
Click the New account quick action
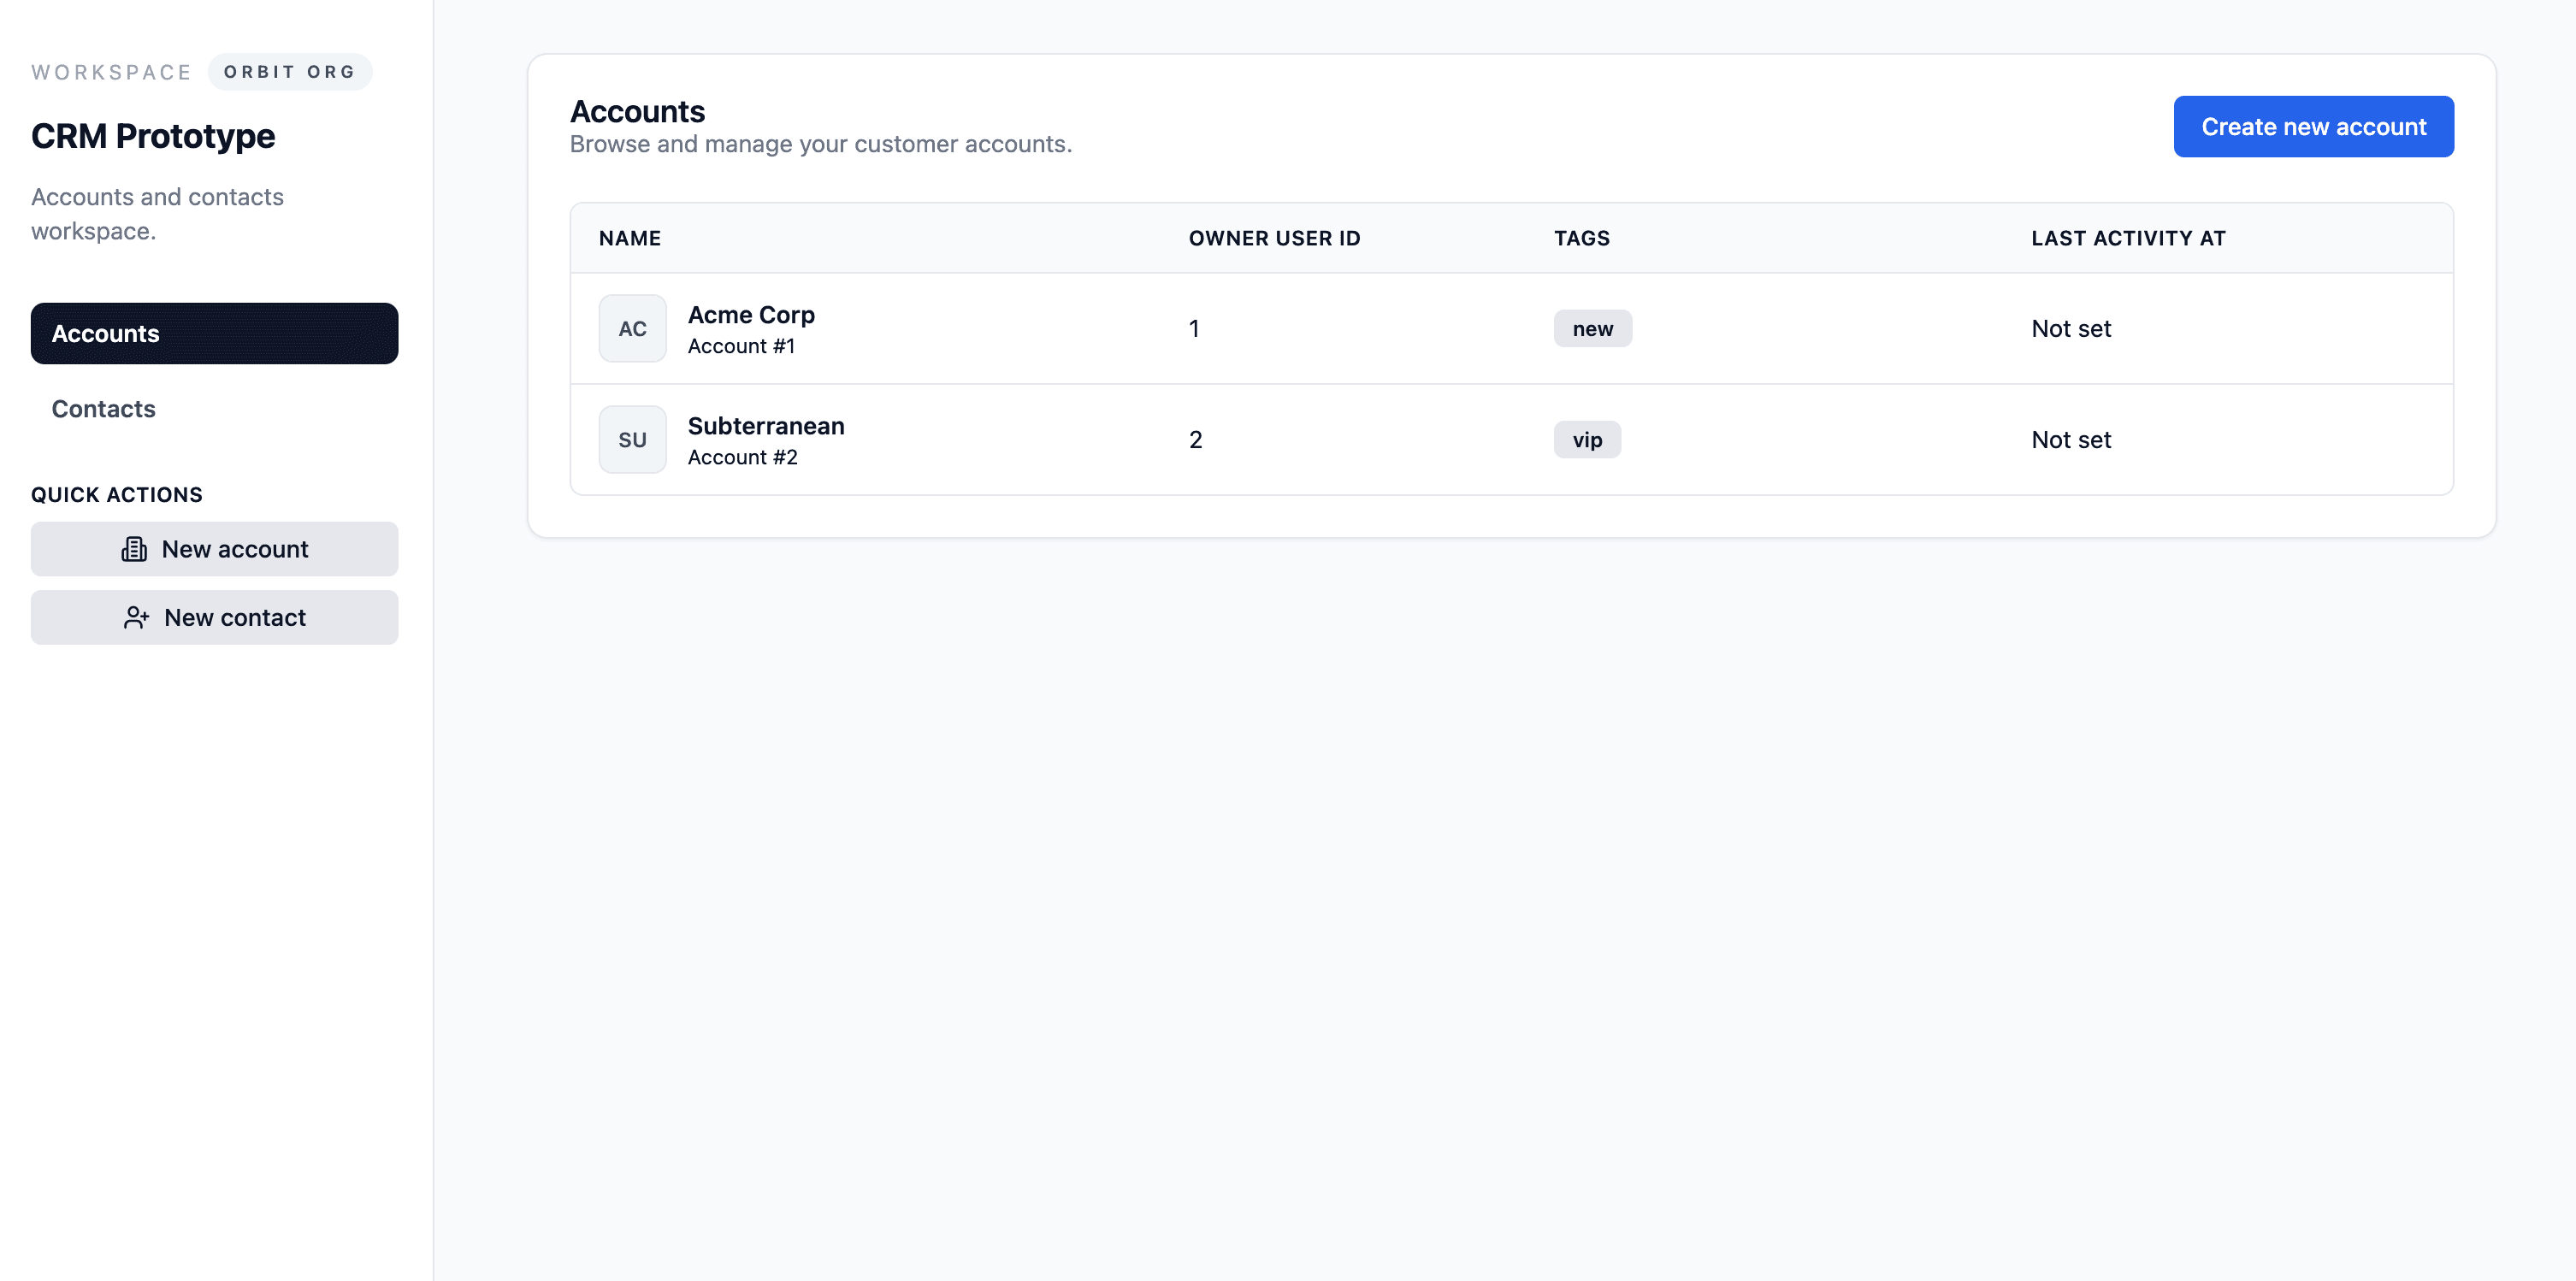tap(214, 548)
